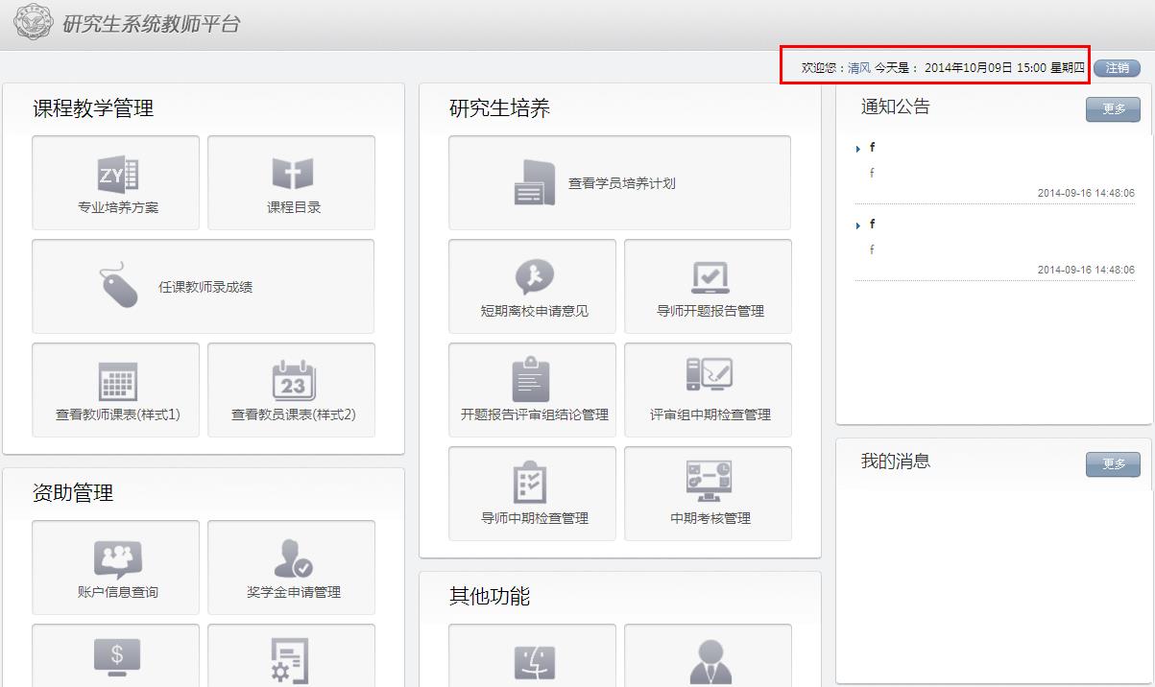Expand the second notice arrow in 通知公告

click(857, 225)
